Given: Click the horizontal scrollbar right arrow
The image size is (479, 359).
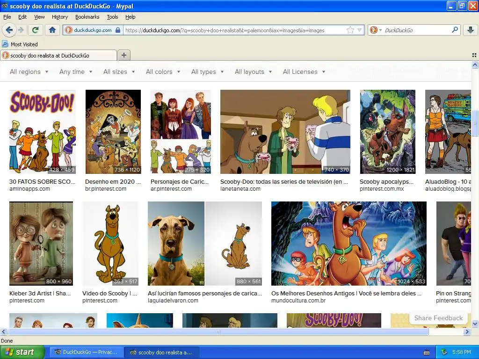Looking at the screenshot, I should coord(467,331).
